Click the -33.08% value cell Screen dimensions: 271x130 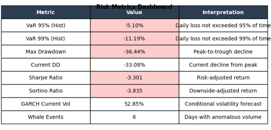(x=134, y=65)
